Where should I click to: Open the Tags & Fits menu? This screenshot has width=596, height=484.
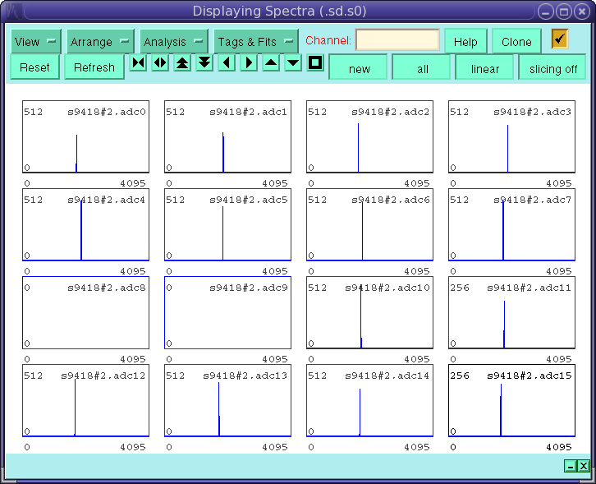tap(256, 42)
